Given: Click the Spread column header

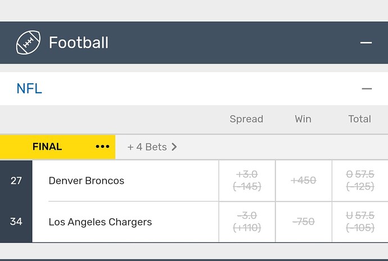Looking at the screenshot, I should tap(246, 119).
